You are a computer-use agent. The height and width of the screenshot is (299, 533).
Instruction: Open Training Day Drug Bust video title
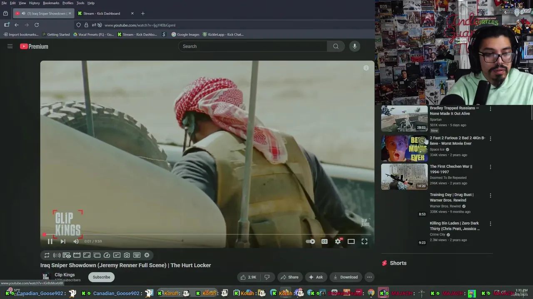pyautogui.click(x=451, y=197)
